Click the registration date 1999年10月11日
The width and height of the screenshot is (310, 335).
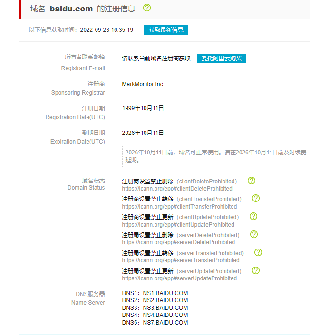point(143,108)
